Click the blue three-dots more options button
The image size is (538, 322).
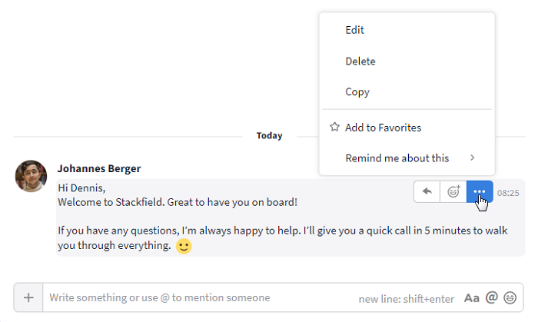coord(480,191)
